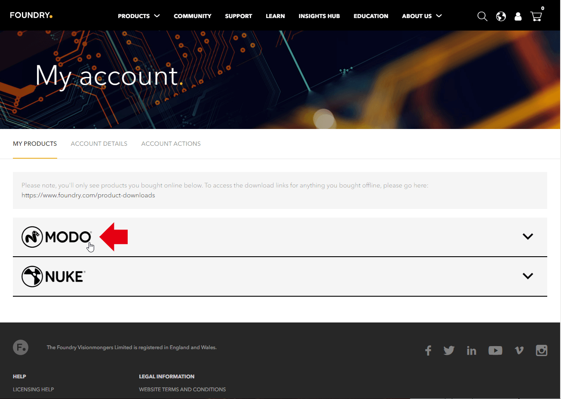Open Website Terms and Conditions link

182,390
